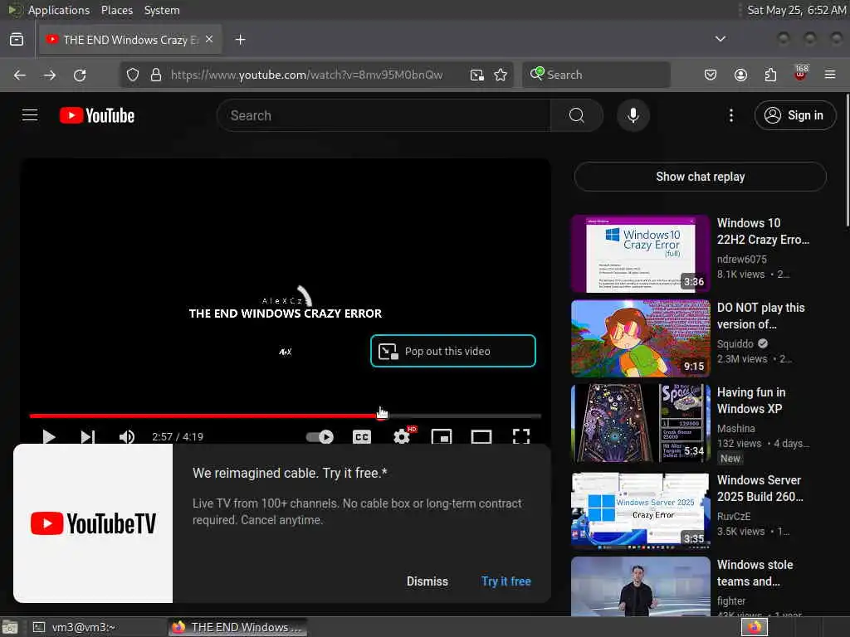Click the clock Sat May 25
850x637 pixels.
pyautogui.click(x=796, y=10)
